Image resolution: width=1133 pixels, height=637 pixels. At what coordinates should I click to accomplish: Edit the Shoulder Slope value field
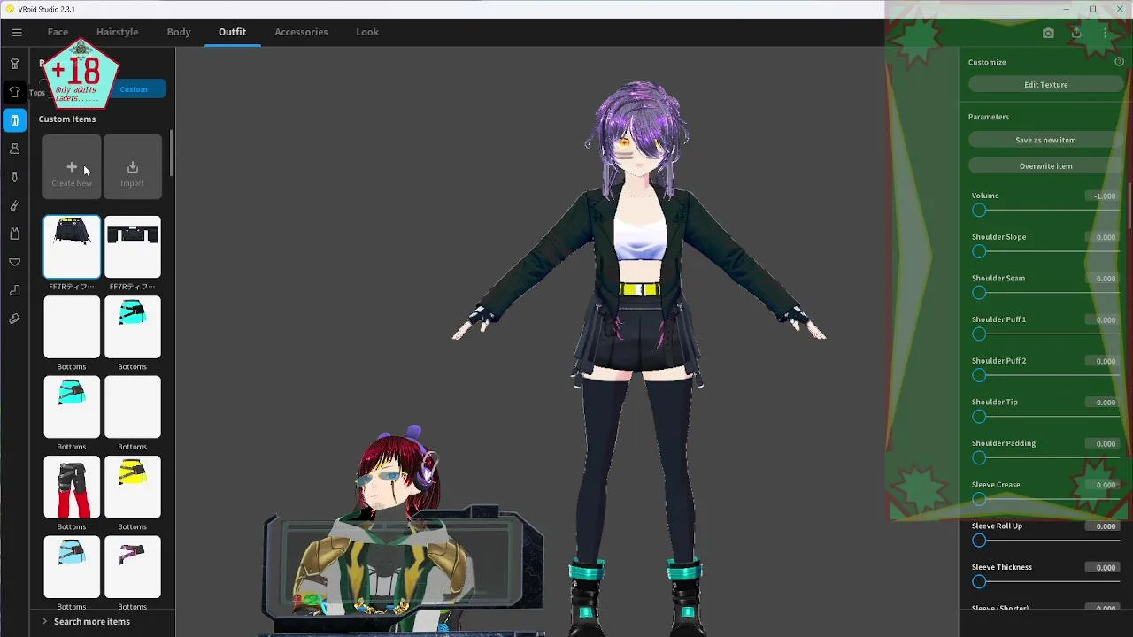(x=1102, y=237)
